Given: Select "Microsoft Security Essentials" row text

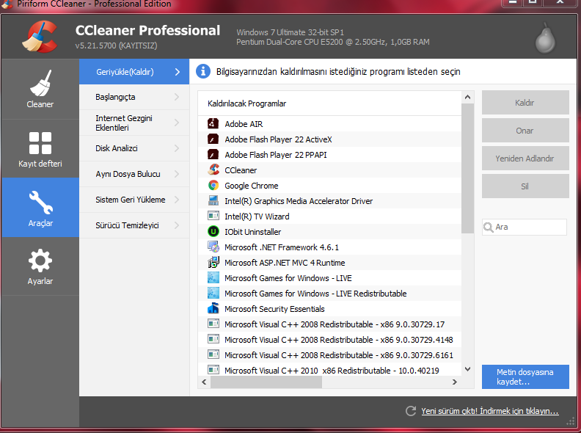Looking at the screenshot, I should point(274,309).
